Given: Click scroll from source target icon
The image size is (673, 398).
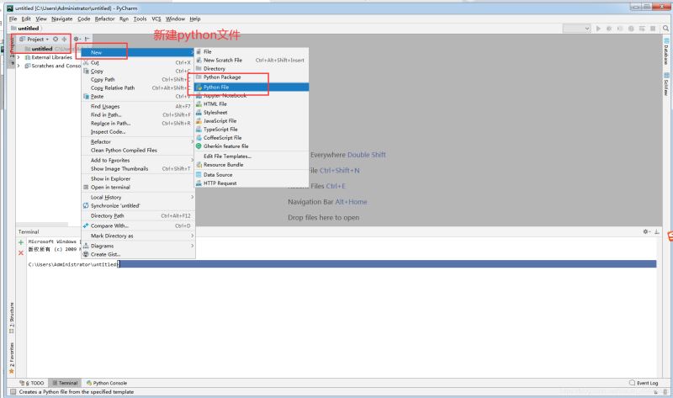Looking at the screenshot, I should click(x=56, y=39).
